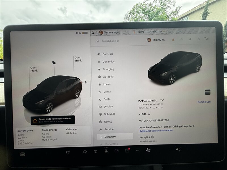This screenshot has height=170, width=227.
Task: Turn on the driver seat heater icon
Action: click(68, 152)
